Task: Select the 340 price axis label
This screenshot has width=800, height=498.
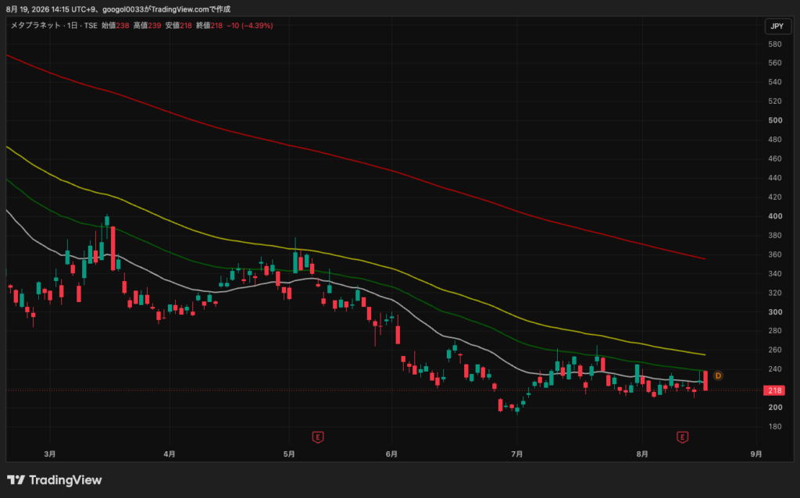Action: point(774,274)
